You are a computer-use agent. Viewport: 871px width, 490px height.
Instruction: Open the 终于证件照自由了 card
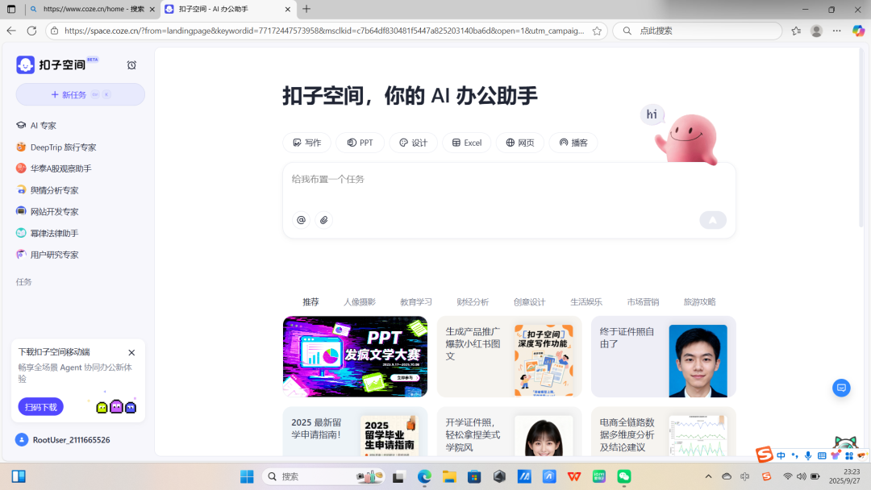(x=663, y=357)
